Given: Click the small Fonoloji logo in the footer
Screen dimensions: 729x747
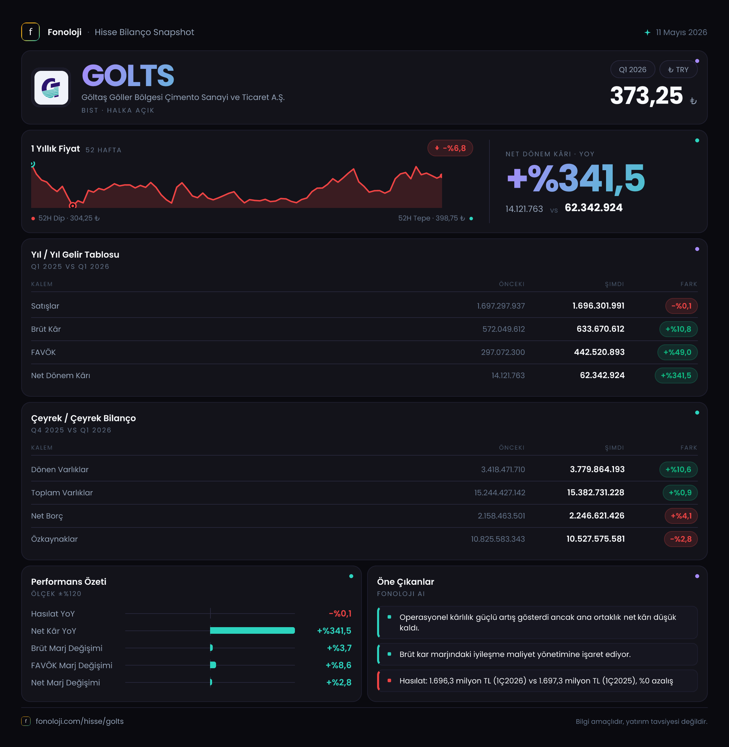Looking at the screenshot, I should (x=26, y=721).
